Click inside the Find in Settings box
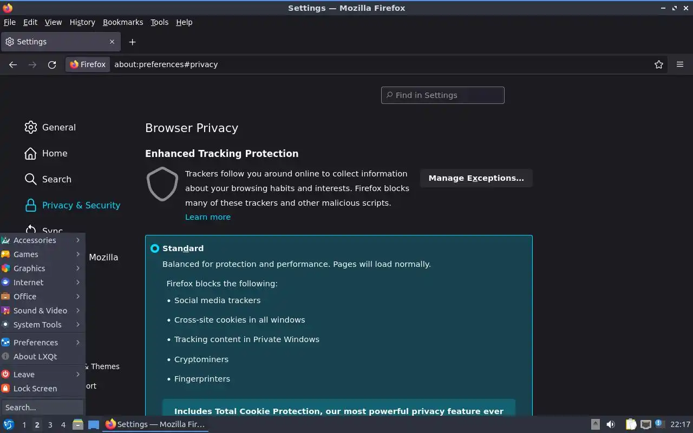 pos(443,95)
